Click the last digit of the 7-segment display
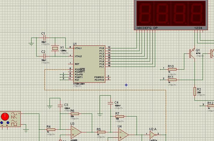This screenshot has width=214, height=141. click(x=197, y=13)
